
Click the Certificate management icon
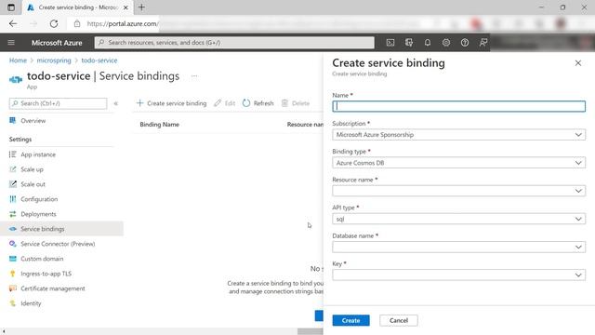tap(12, 288)
